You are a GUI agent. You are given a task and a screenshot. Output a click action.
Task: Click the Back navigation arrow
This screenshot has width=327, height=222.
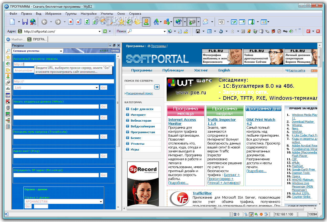pyautogui.click(x=44, y=22)
